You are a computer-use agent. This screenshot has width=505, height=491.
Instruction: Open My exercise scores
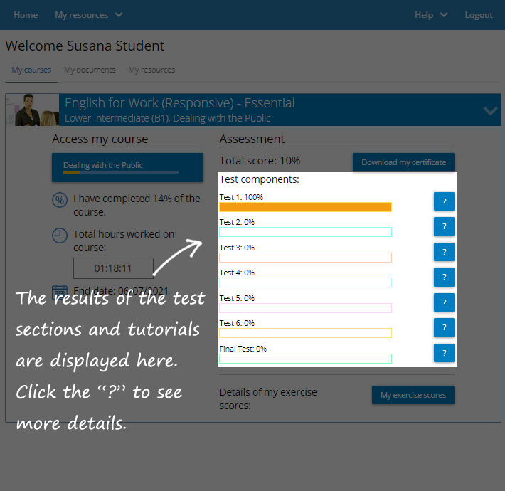coord(413,395)
